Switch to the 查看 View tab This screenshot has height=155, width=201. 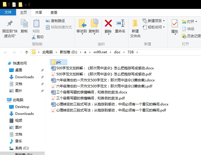54,12
